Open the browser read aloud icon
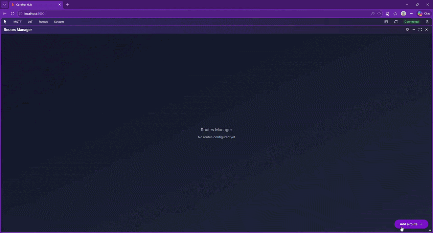433x233 pixels. point(373,14)
